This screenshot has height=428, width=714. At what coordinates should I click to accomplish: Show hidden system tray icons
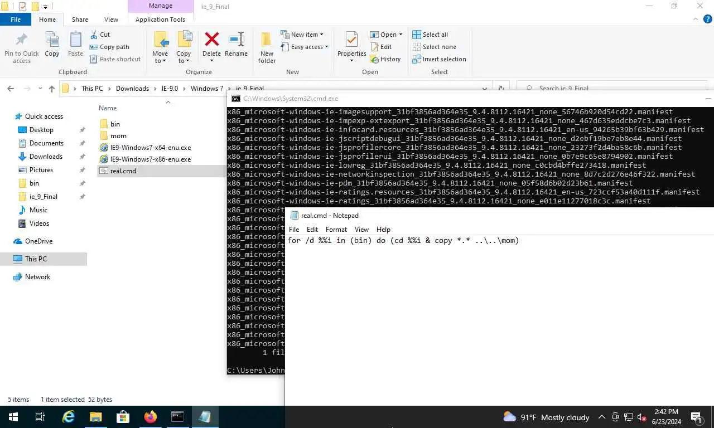point(602,417)
